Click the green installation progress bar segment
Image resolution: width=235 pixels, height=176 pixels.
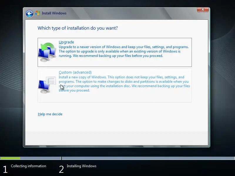click(x=10, y=158)
